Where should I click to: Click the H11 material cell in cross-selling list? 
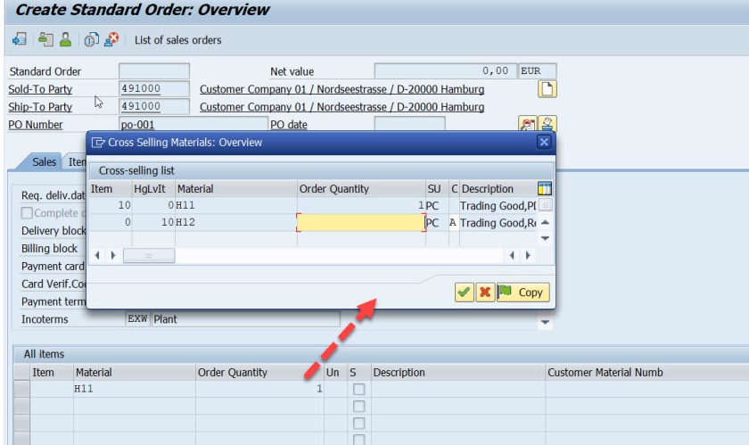[236, 205]
